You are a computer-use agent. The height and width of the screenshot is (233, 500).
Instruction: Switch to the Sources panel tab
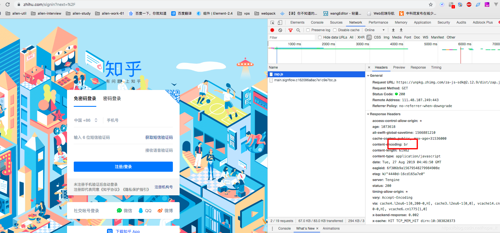(336, 22)
